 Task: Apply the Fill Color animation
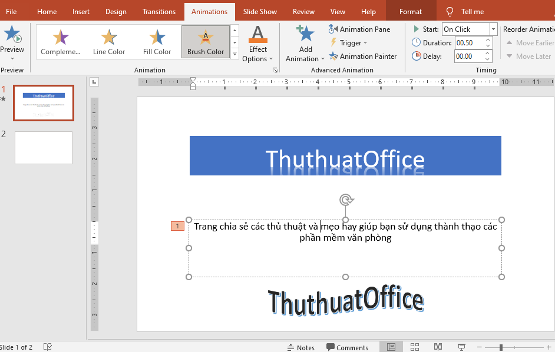(156, 41)
